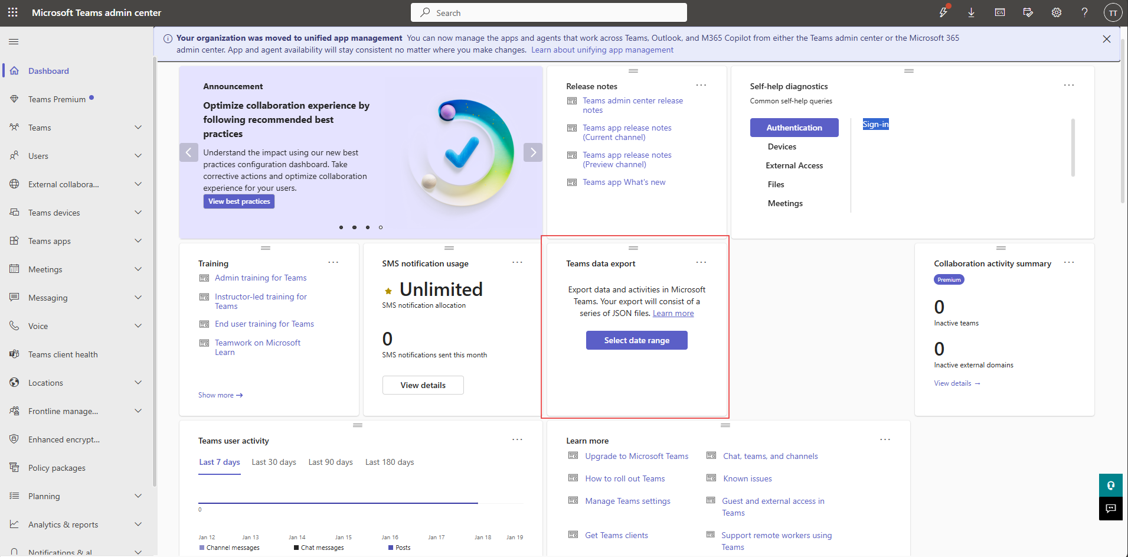Click the Select date range button

click(637, 340)
